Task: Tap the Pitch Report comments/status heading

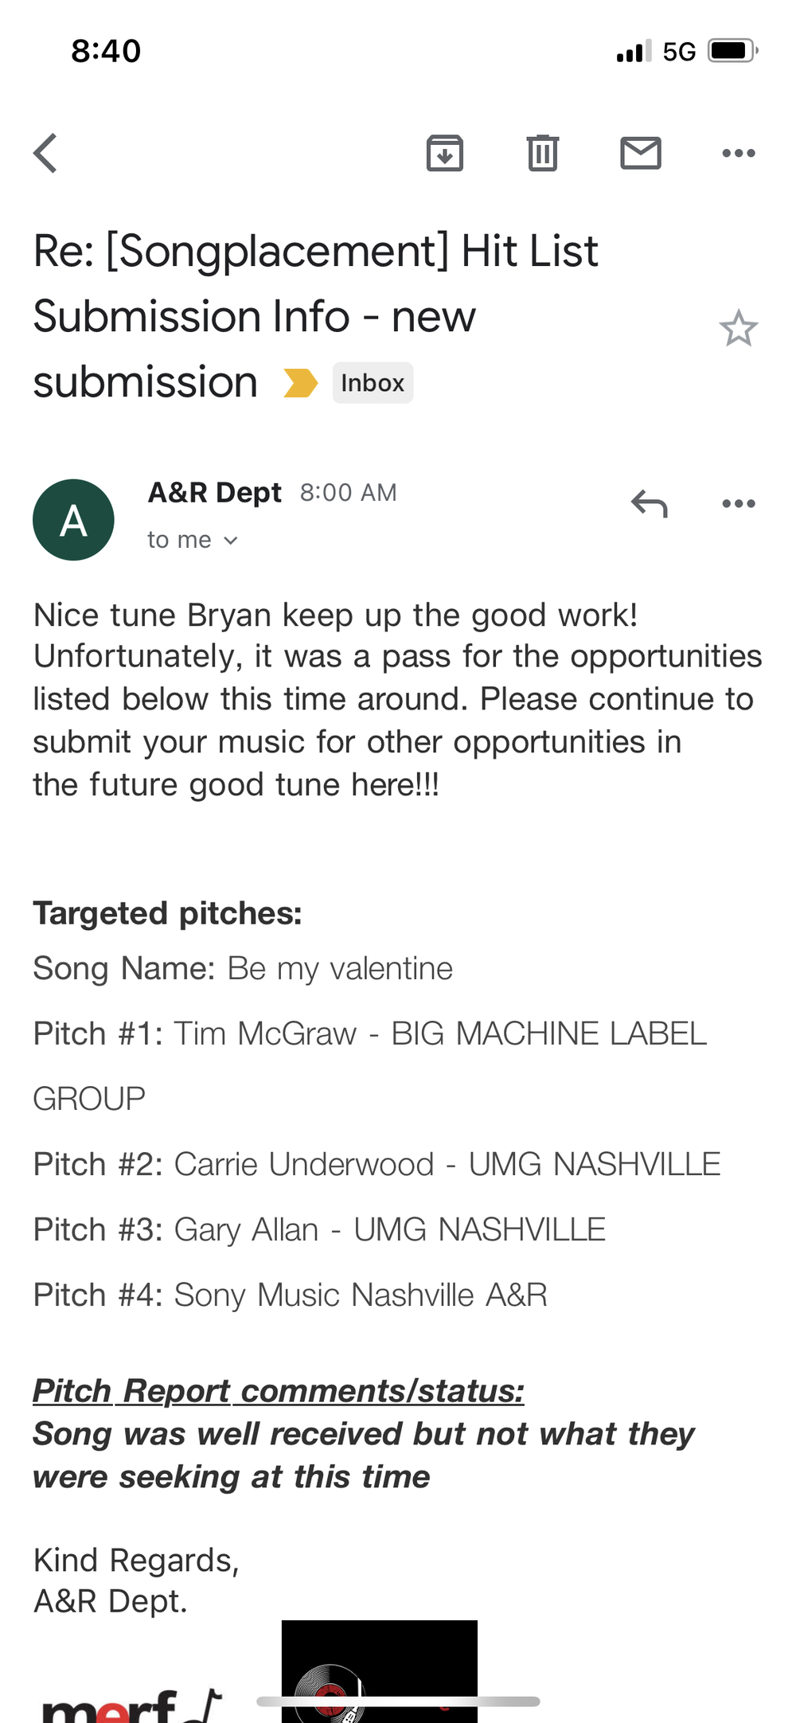Action: (279, 1391)
